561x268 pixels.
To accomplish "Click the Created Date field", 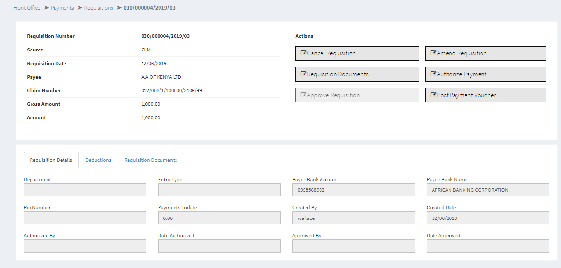I will click(488, 218).
